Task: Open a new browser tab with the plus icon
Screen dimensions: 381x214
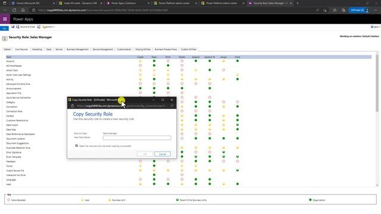Action: click(298, 3)
